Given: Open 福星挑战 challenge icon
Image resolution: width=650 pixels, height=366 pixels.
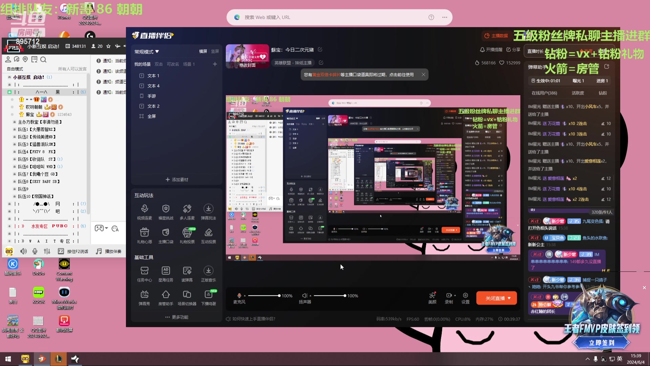Looking at the screenshot, I should click(x=166, y=209).
